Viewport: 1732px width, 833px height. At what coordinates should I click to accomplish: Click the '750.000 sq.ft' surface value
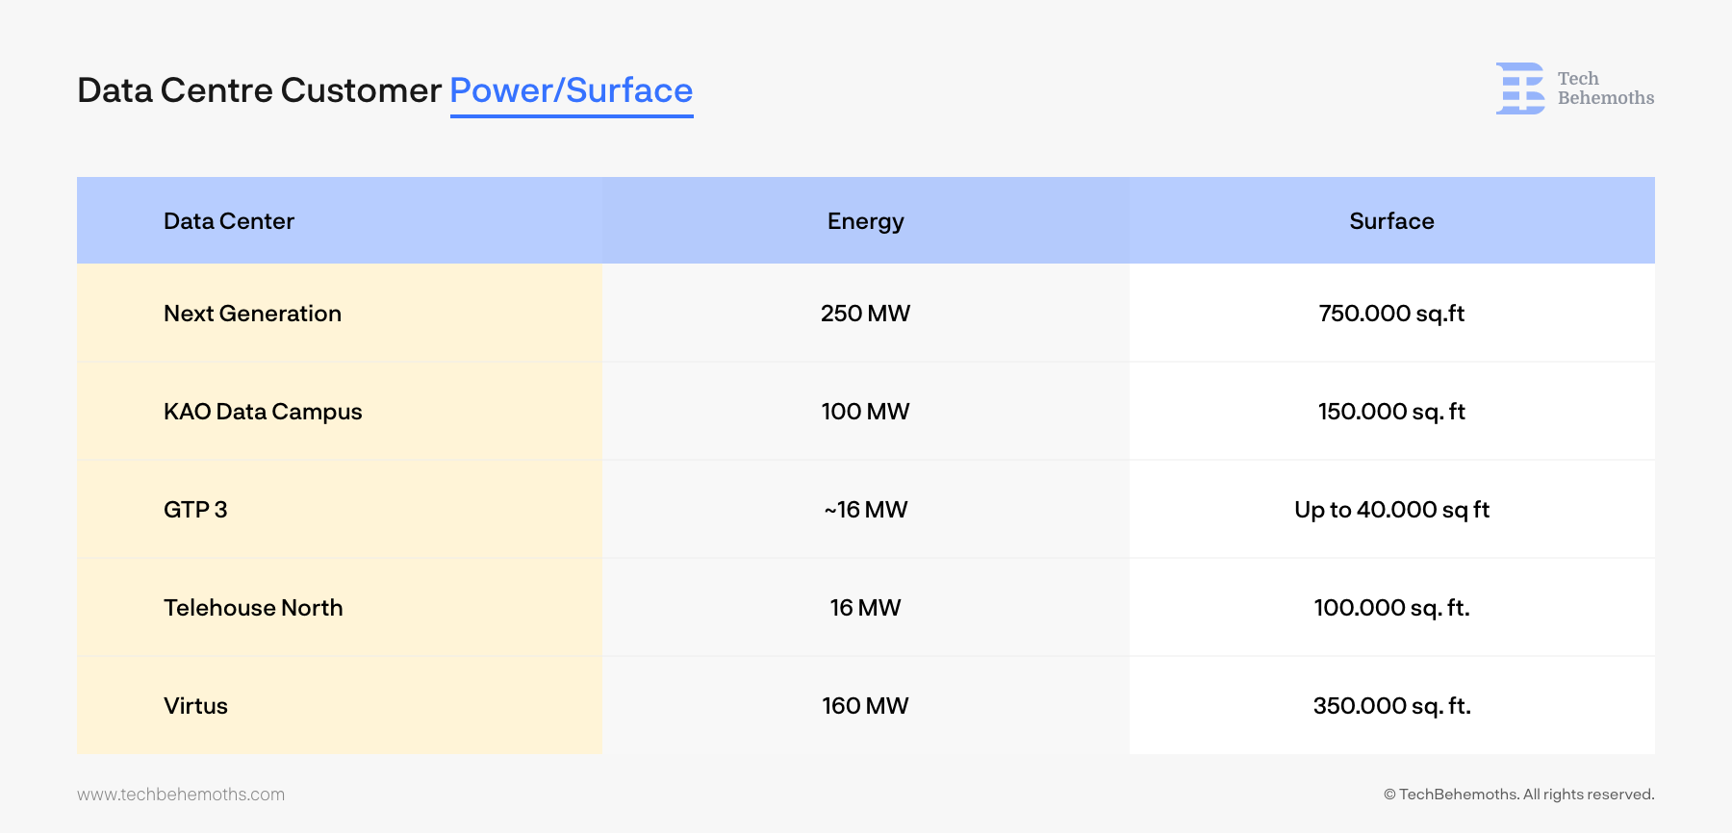tap(1391, 314)
